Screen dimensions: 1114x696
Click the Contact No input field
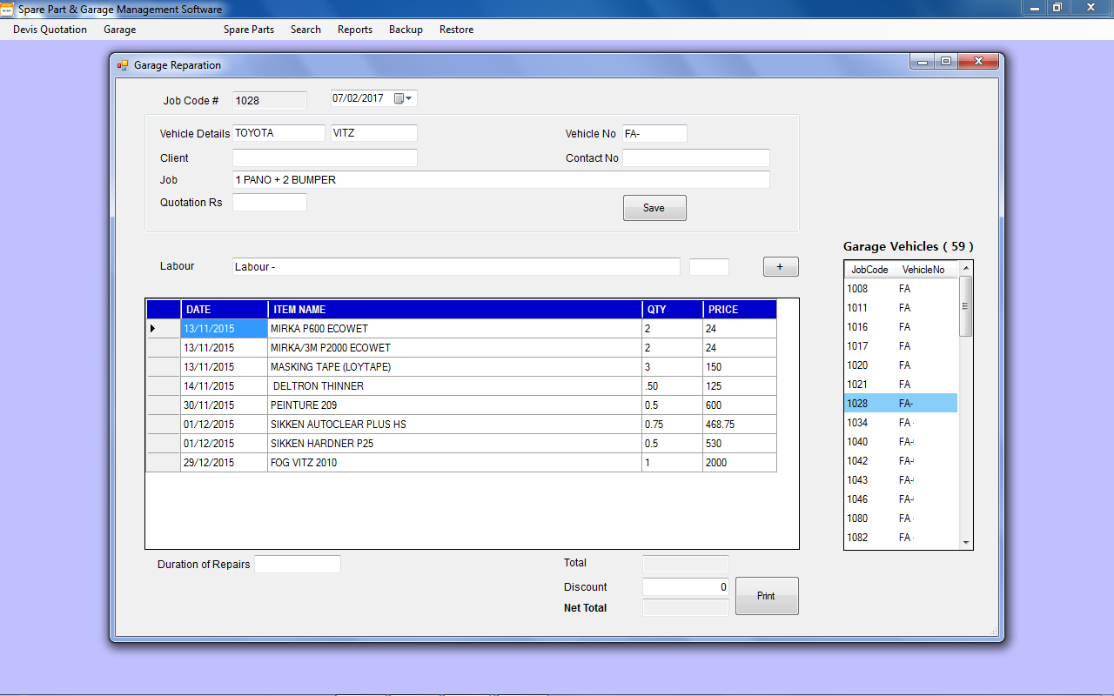696,157
